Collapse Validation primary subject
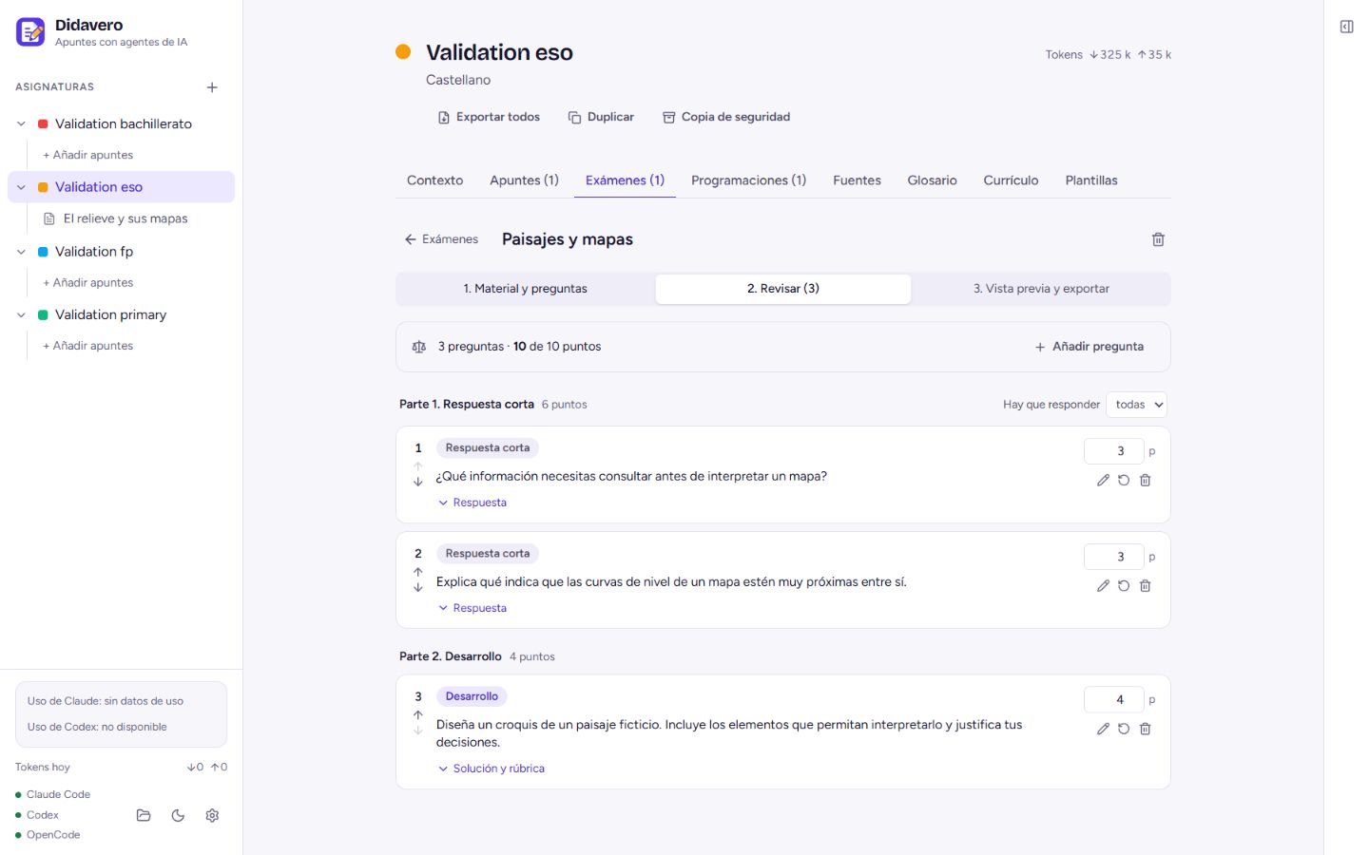 [21, 315]
